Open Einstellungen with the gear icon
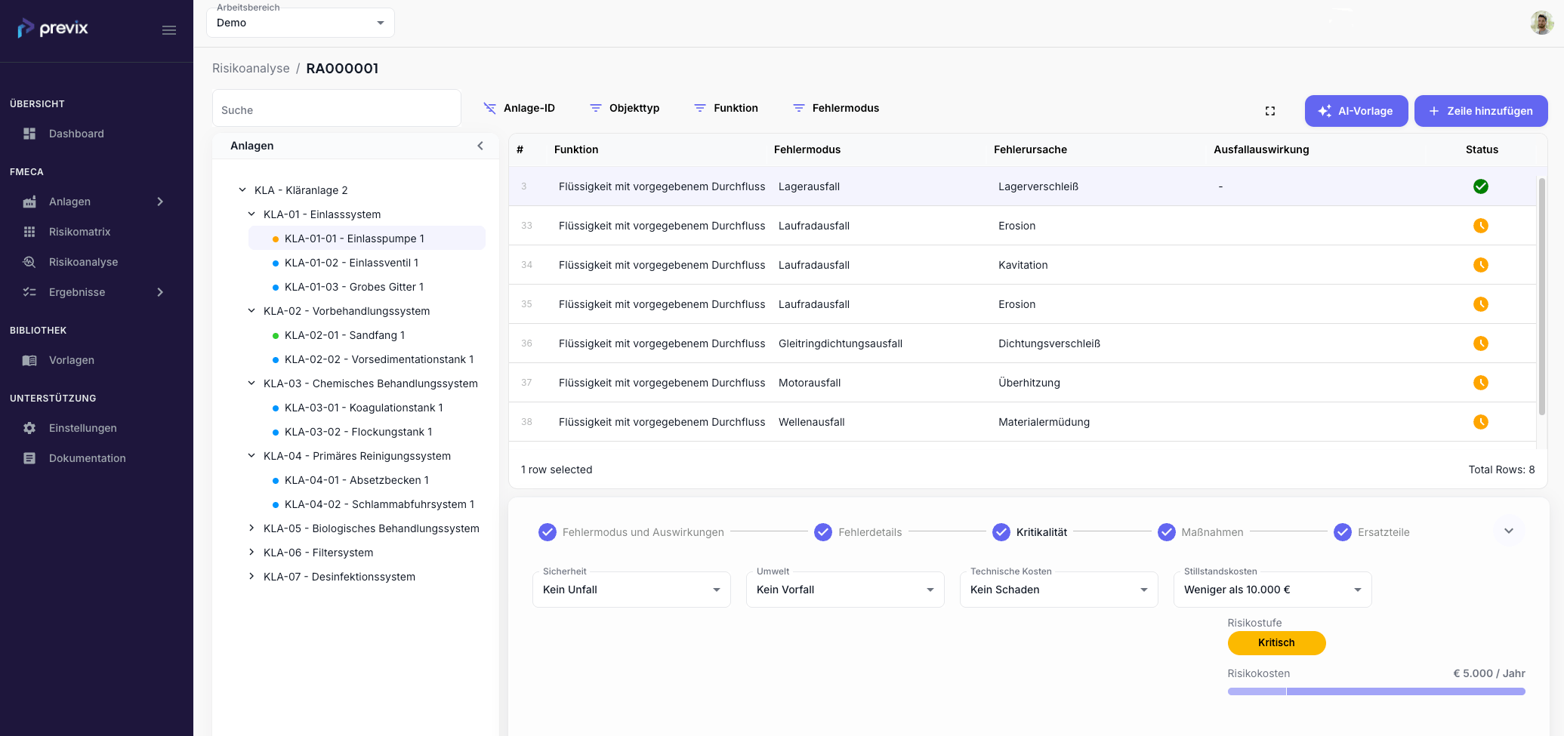This screenshot has width=1564, height=736. (x=82, y=428)
